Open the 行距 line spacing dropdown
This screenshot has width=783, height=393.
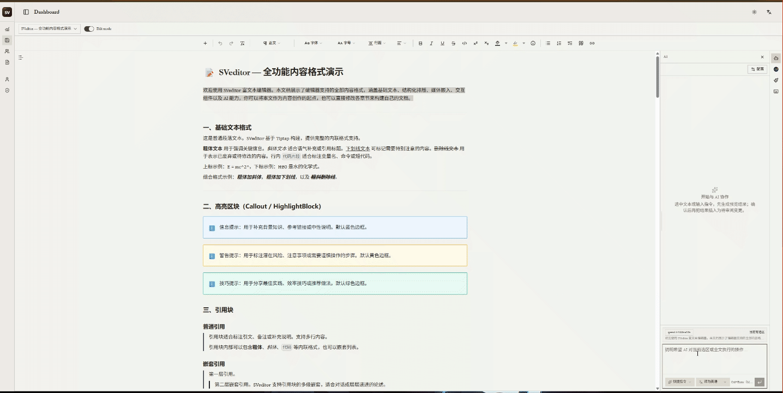coord(377,43)
